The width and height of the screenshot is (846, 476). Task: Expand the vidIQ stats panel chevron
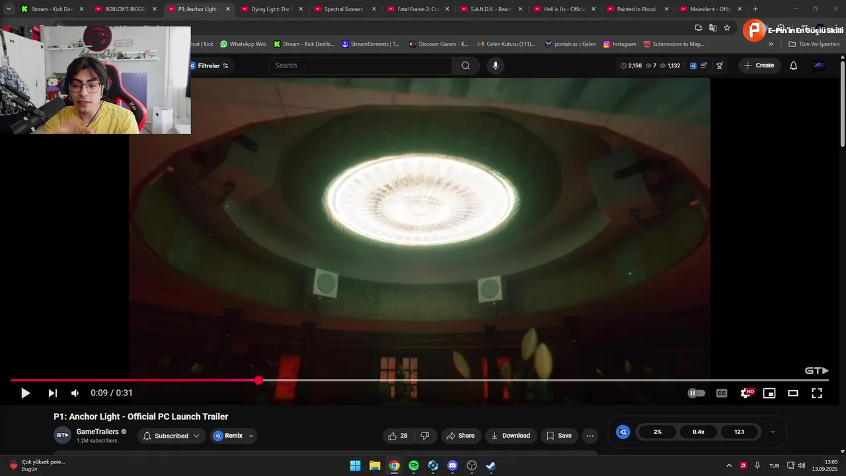click(773, 432)
